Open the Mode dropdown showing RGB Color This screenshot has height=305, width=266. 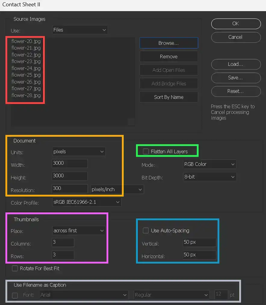tap(209, 164)
